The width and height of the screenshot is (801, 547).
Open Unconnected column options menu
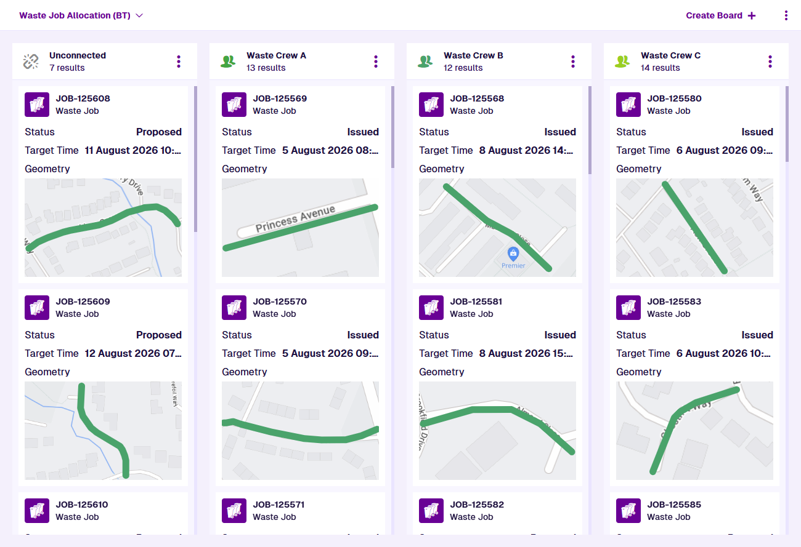179,62
